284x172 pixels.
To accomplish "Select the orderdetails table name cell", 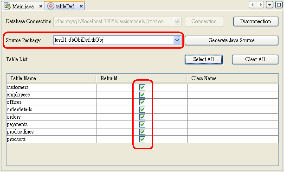I will (x=52, y=109).
